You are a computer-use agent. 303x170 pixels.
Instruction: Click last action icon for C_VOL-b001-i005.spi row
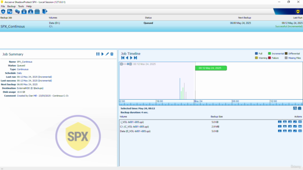coord(300,127)
